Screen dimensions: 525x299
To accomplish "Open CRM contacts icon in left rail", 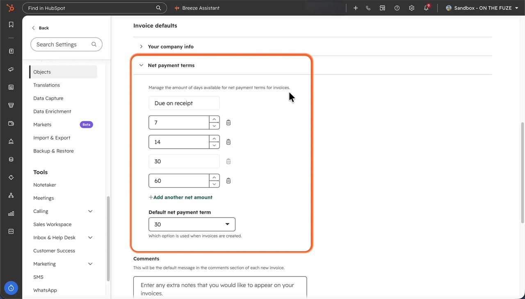I will click(x=11, y=51).
